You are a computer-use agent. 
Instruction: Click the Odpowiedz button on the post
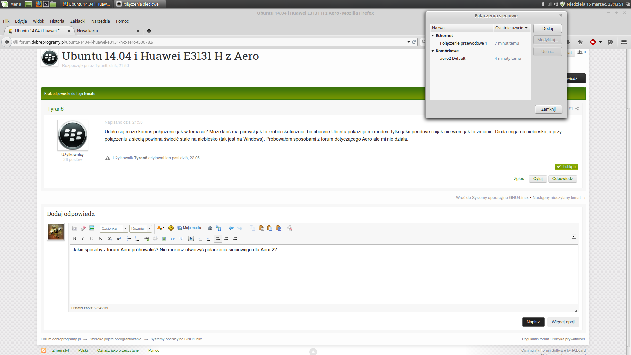(563, 179)
